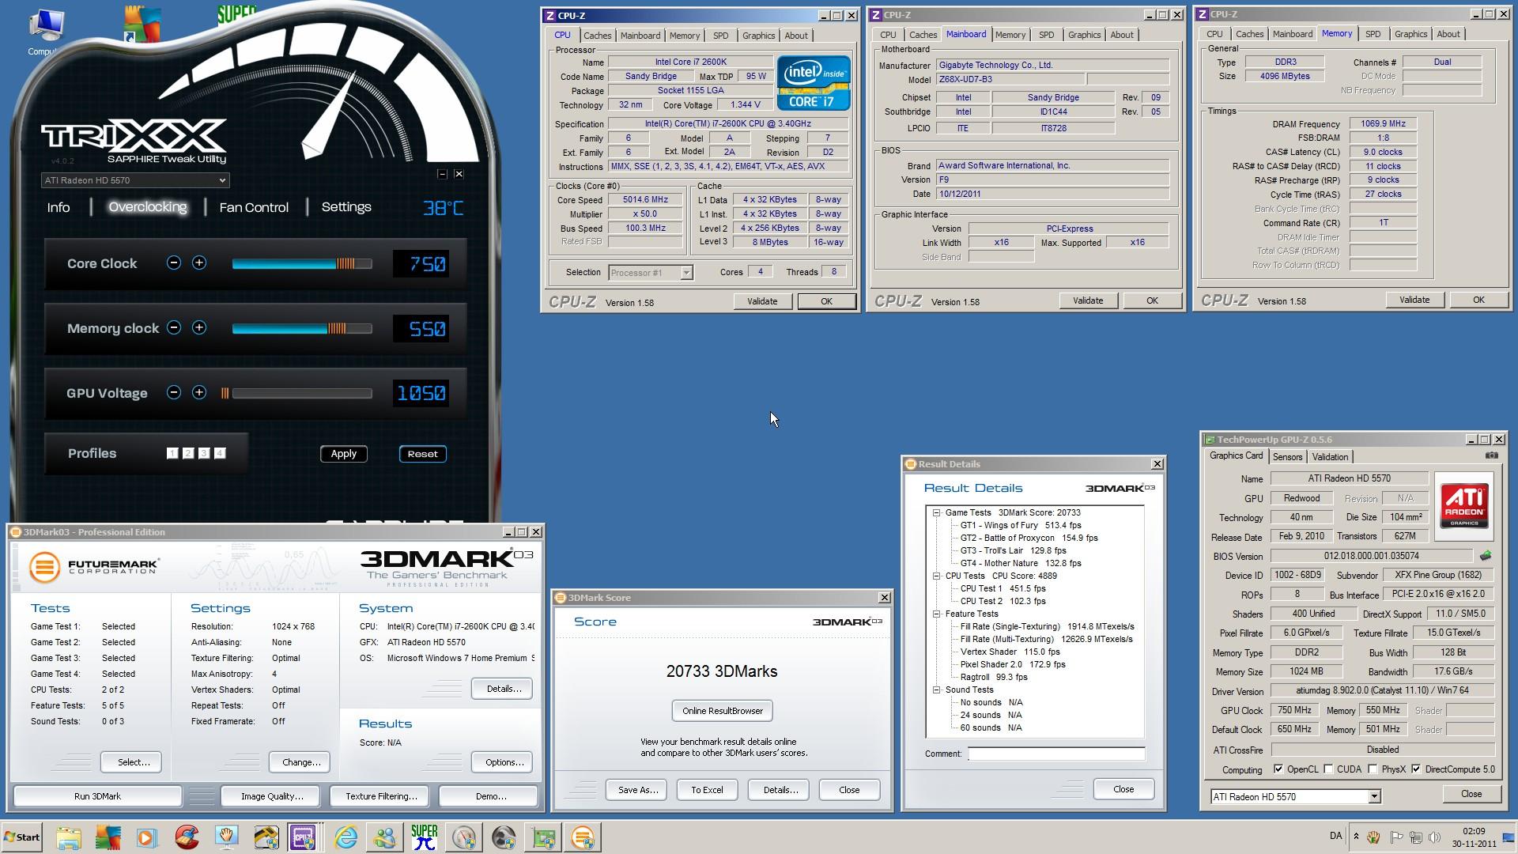Collapse the Sound Tests tree node

coord(937,690)
